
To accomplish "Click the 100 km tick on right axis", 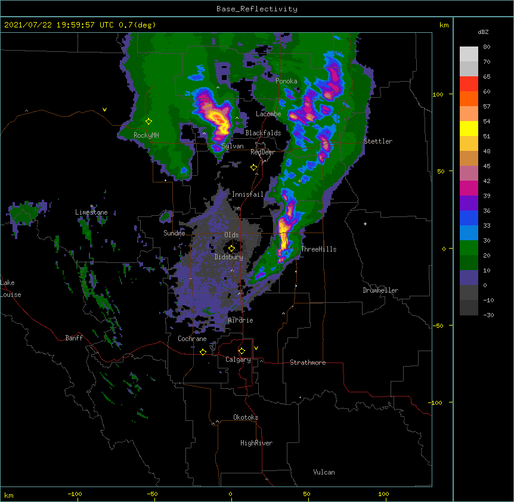I will point(438,94).
